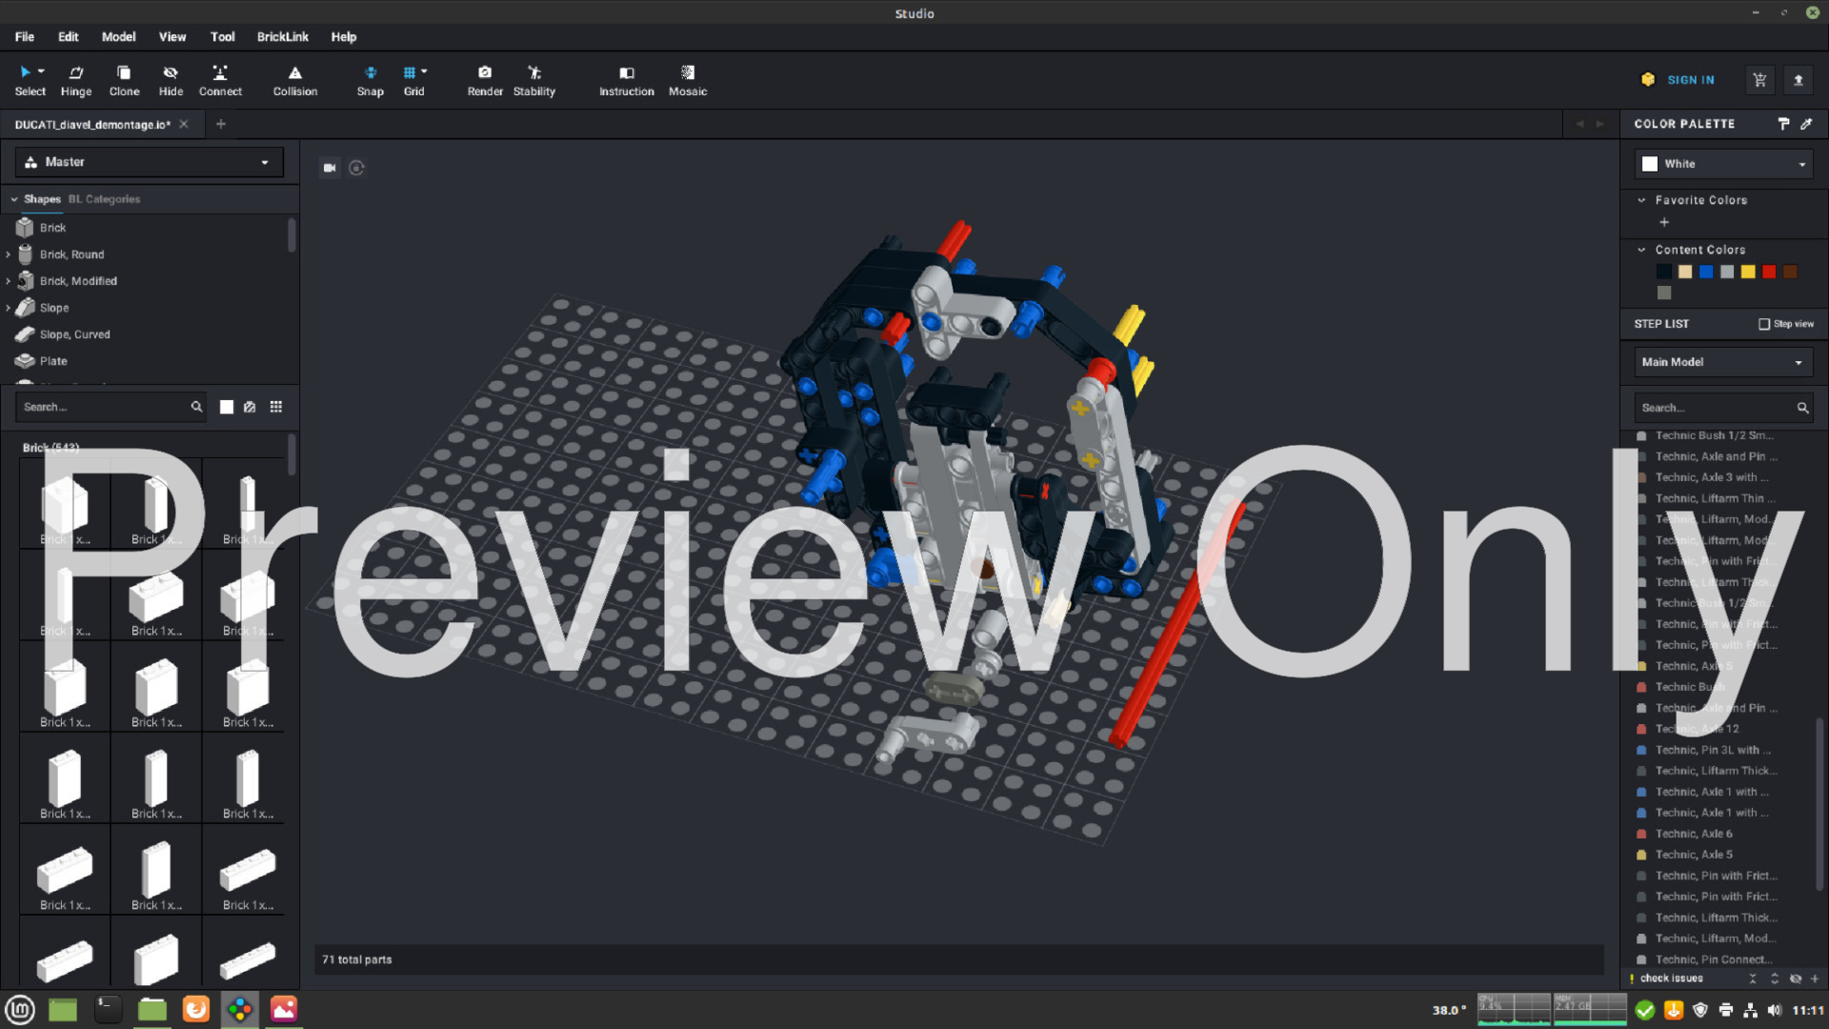This screenshot has height=1029, width=1829.
Task: Activate the Clone tool
Action: [123, 79]
